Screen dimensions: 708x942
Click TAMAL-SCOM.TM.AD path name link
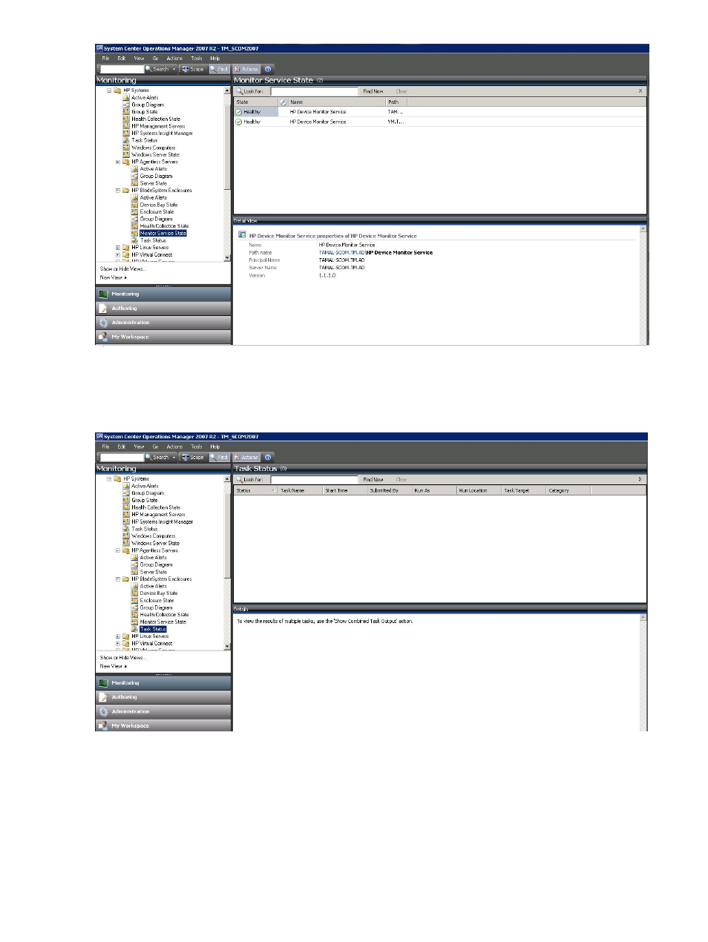pyautogui.click(x=342, y=253)
